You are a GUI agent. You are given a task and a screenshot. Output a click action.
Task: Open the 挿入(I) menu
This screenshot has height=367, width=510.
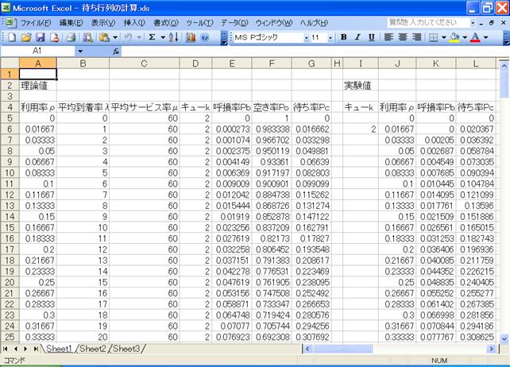[134, 22]
